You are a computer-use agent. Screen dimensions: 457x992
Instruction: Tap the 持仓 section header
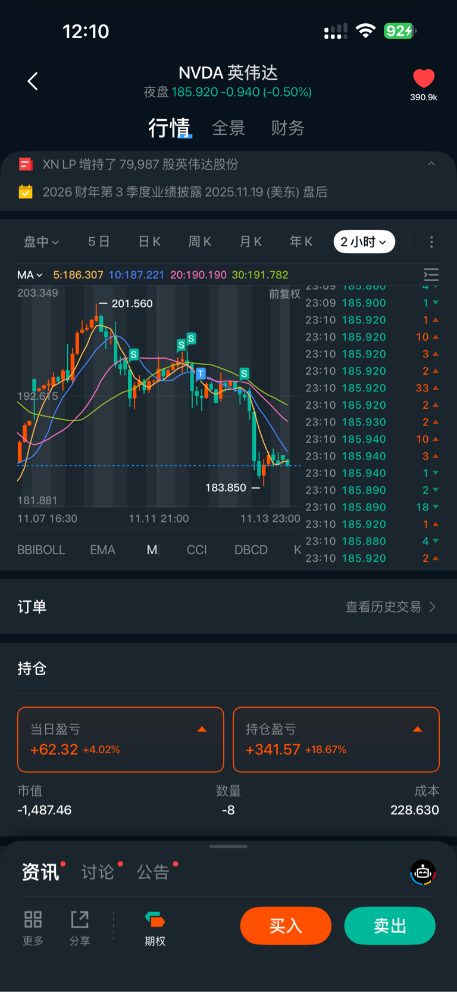(32, 668)
